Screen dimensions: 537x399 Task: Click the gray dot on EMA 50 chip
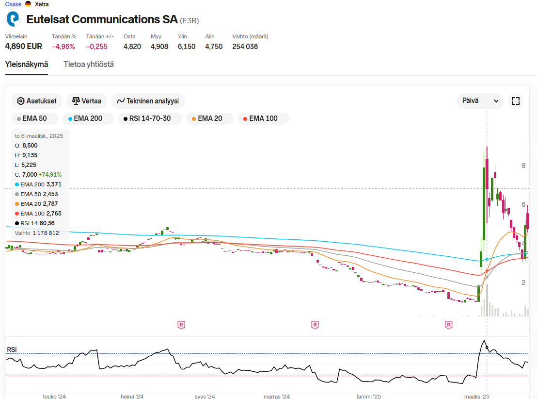point(19,119)
